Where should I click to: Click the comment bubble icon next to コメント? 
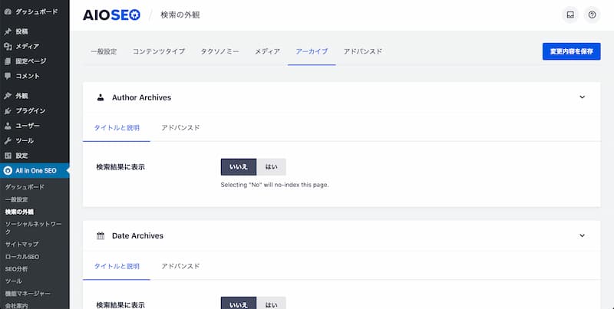8,76
